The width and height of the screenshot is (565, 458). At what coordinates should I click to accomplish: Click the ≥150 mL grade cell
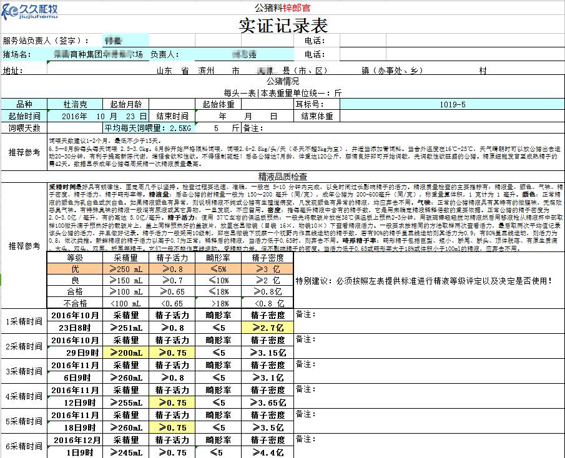[x=125, y=280]
